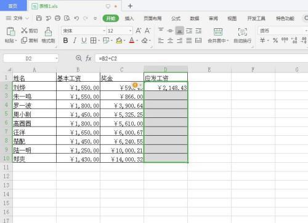
Task: Copy selection with the Copy icon
Action: point(24,40)
